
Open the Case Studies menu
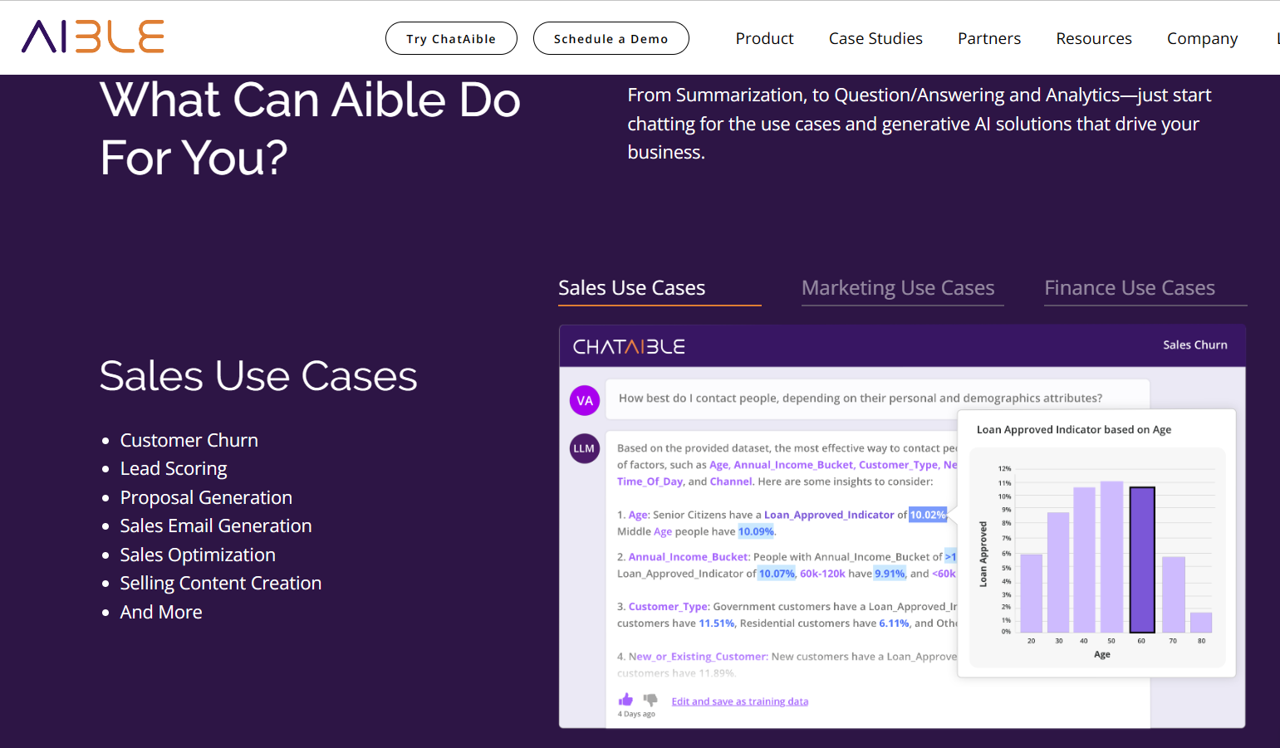click(x=875, y=38)
